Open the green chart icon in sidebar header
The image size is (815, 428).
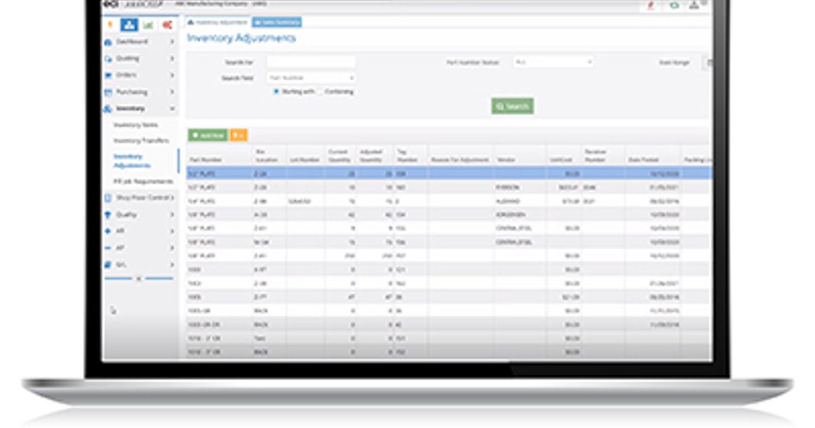148,25
